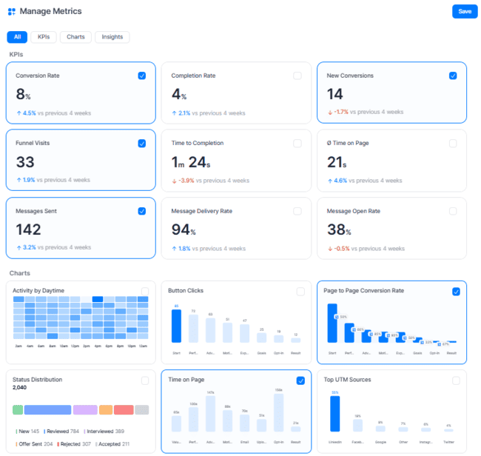The image size is (481, 456).
Task: Click the LinkedIn bar in Top UTM Sources
Action: [335, 414]
